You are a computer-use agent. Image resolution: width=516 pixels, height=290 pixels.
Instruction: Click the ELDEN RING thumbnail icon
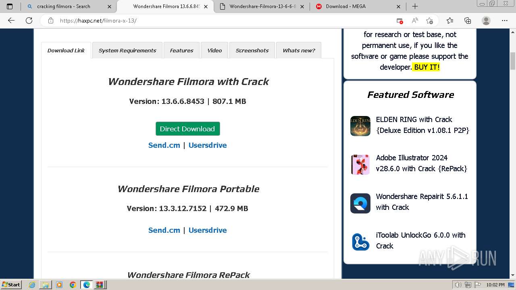[x=360, y=126]
